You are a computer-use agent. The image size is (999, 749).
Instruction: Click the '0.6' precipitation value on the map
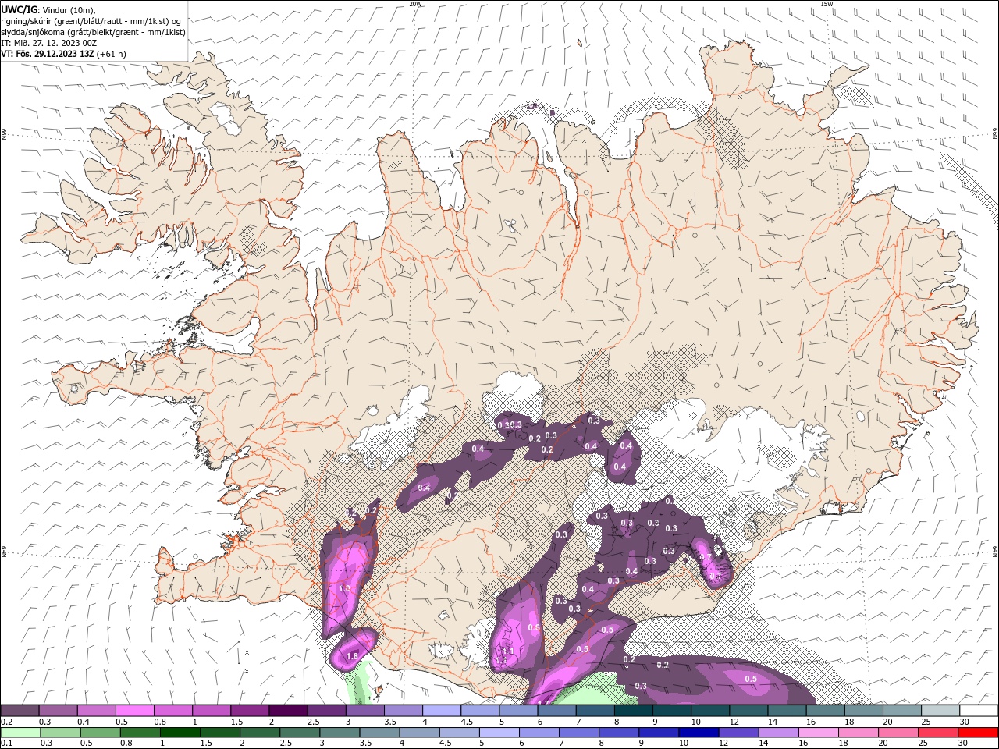coord(534,627)
